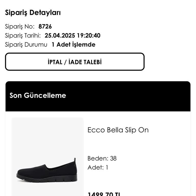This screenshot has height=196, width=196.
Task: Click the status text 1 Adet İşlemde
Action: [73, 45]
